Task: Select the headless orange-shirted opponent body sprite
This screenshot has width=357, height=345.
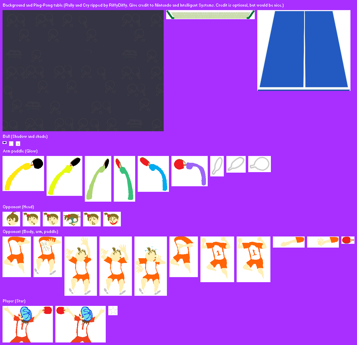Action: (x=184, y=257)
